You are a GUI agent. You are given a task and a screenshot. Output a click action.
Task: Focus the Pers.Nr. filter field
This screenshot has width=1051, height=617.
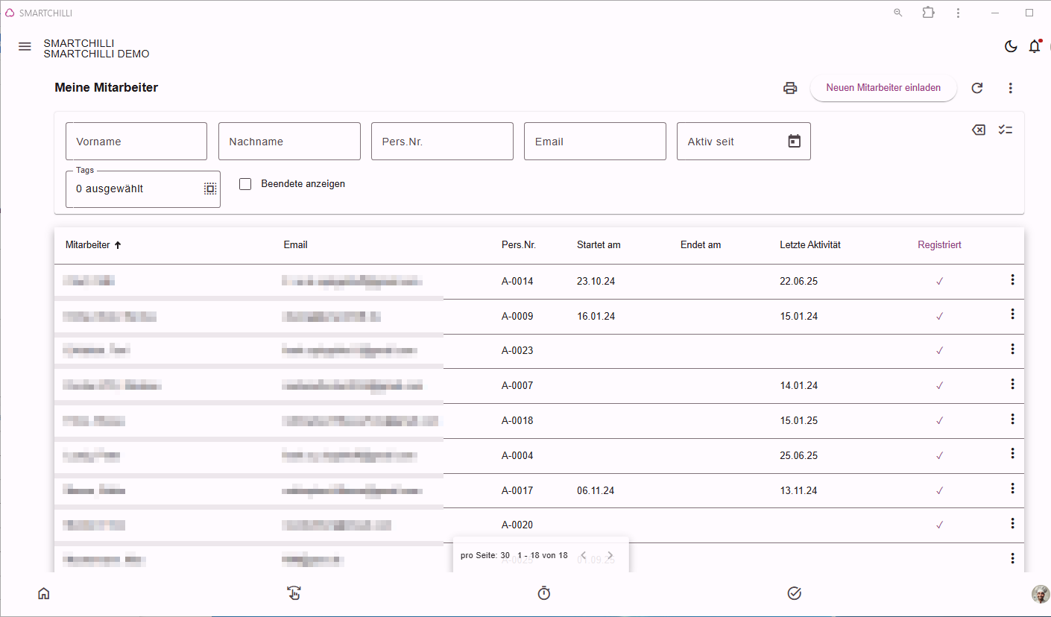[x=442, y=142]
